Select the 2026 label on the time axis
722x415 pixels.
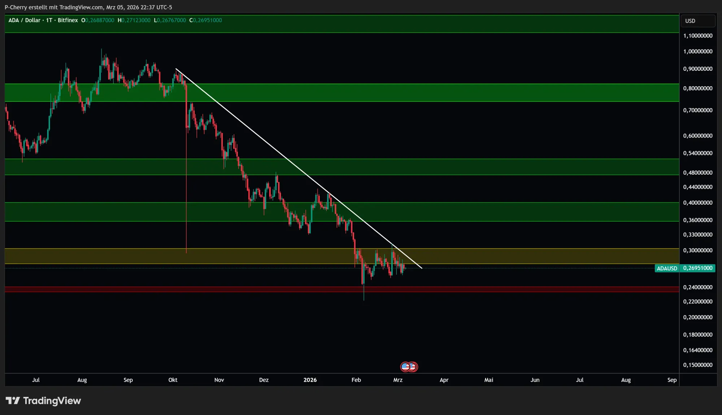[x=310, y=380]
